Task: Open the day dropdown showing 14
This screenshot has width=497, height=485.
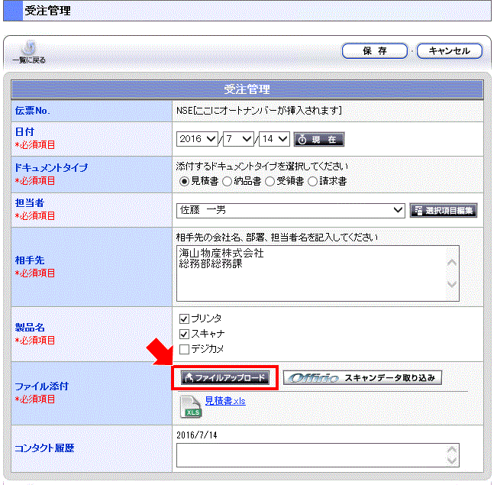Action: (x=276, y=139)
